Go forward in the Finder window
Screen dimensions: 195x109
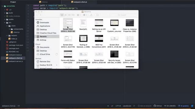(41, 15)
